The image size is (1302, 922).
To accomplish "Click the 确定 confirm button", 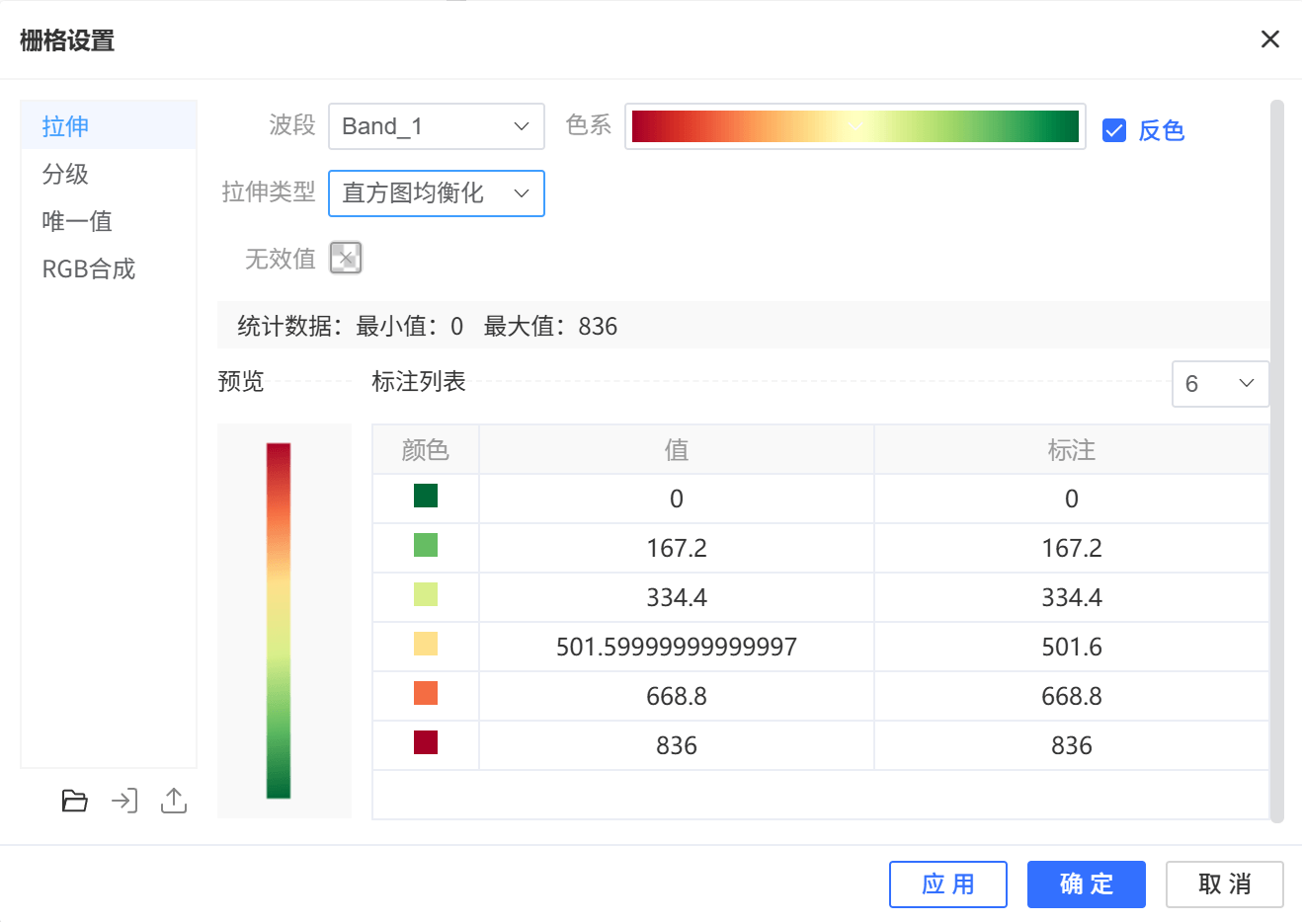I will point(1086,884).
